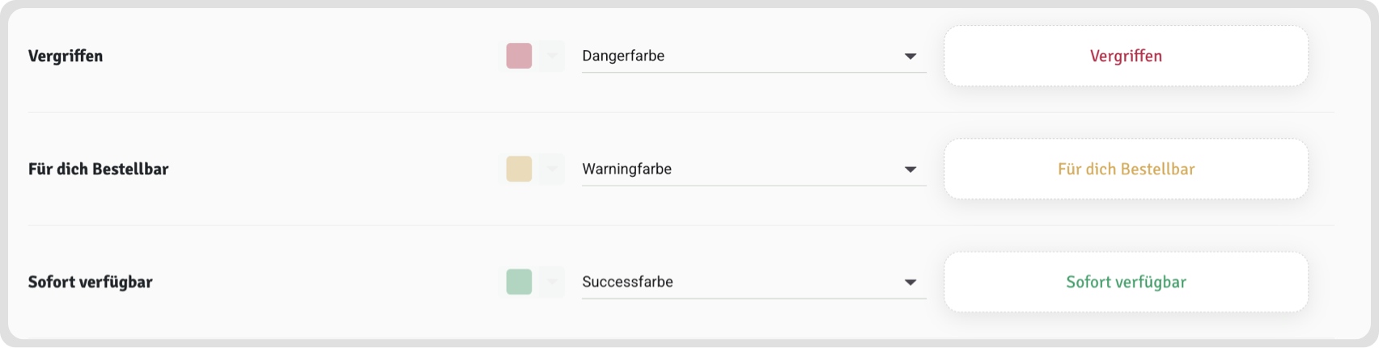The image size is (1379, 348).
Task: Click the pink Vergriffen color swatch
Action: click(x=519, y=56)
